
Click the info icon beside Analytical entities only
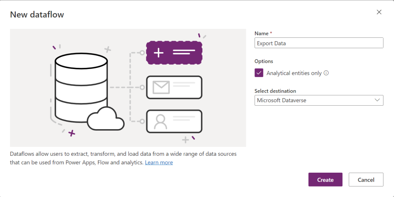pyautogui.click(x=326, y=73)
